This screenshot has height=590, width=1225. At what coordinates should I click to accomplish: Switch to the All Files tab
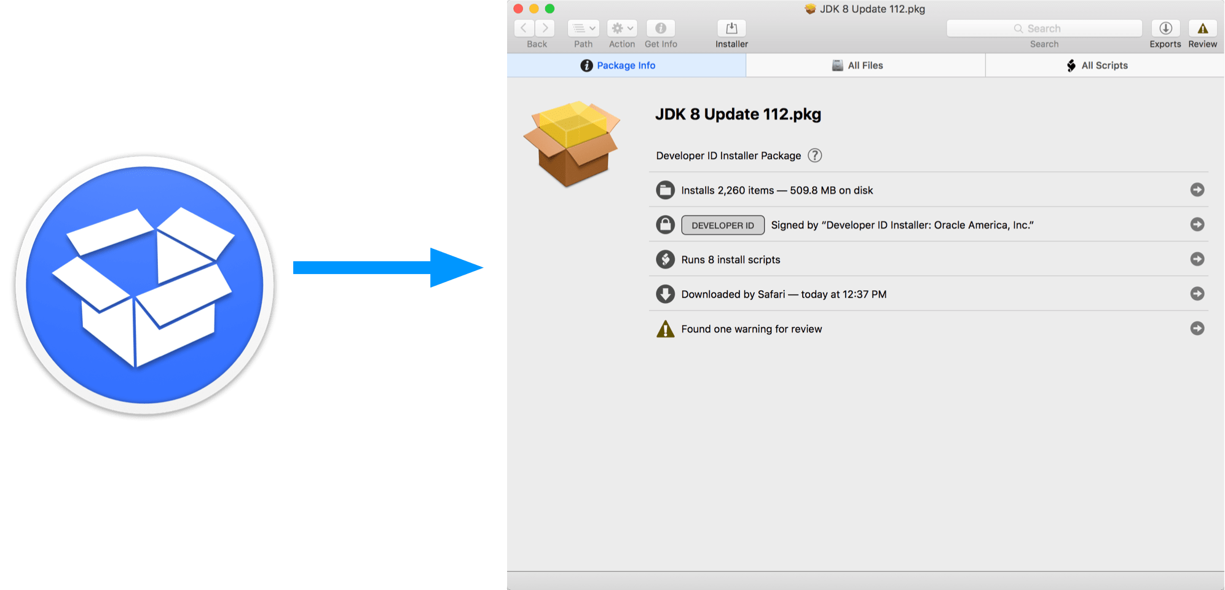point(865,65)
